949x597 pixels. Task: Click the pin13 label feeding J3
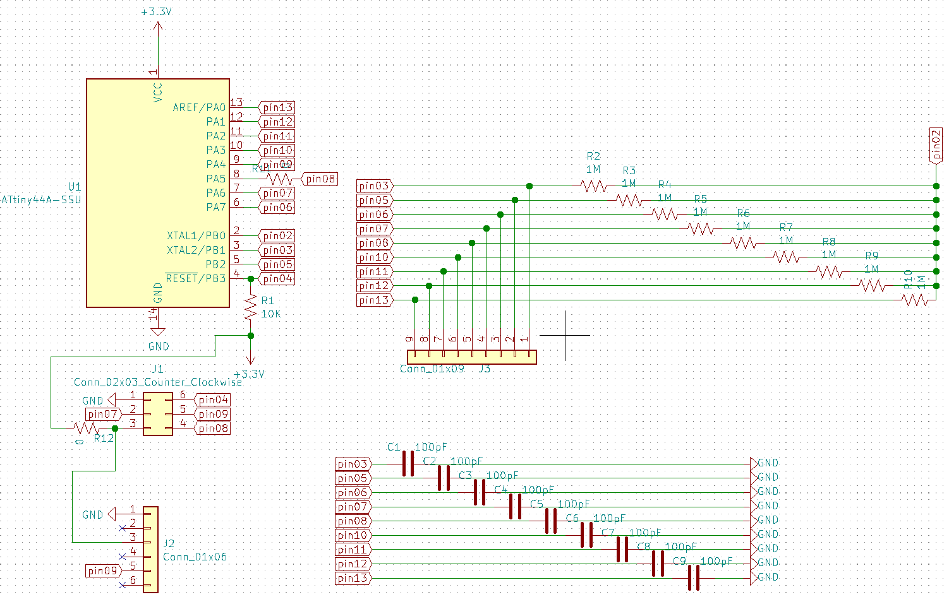click(x=373, y=300)
